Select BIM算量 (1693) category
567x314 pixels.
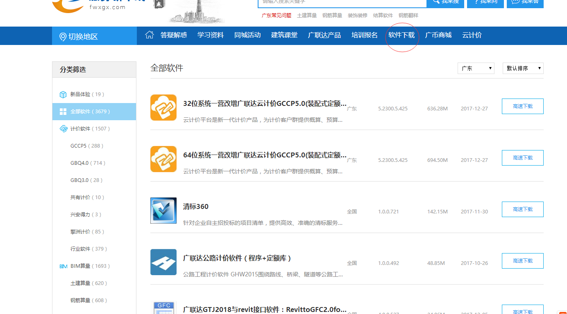94,266
